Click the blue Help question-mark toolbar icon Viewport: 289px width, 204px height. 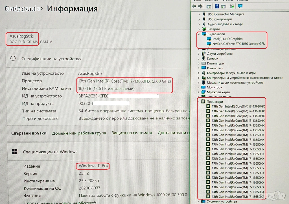coord(217,6)
